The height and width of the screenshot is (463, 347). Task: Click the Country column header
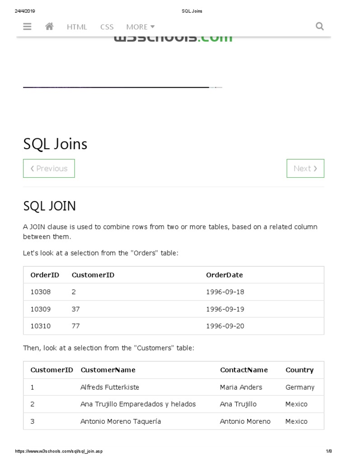[x=299, y=370]
